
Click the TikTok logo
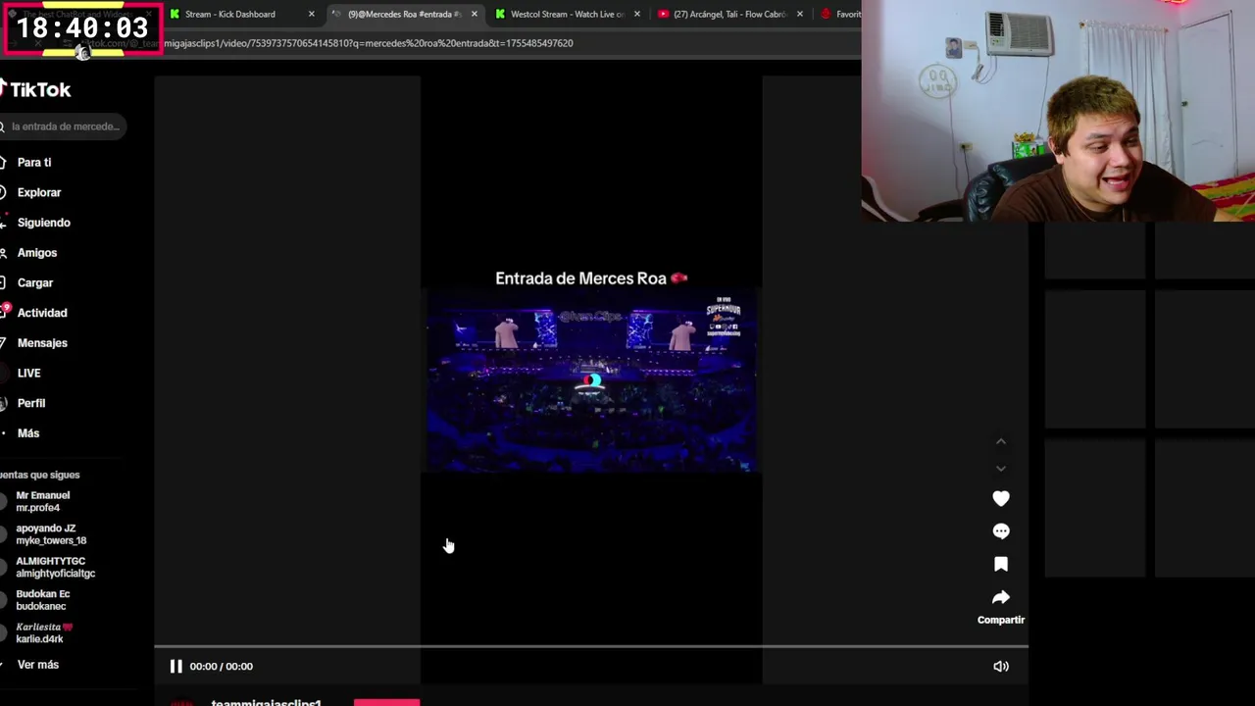tap(35, 89)
